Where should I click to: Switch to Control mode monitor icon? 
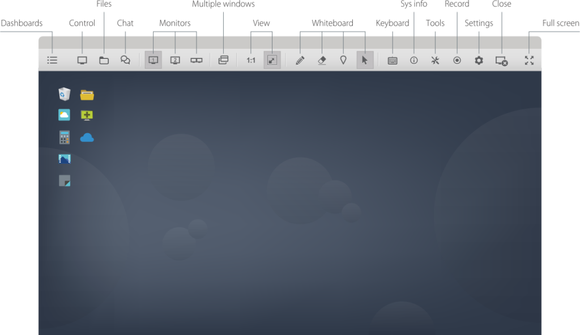[82, 60]
